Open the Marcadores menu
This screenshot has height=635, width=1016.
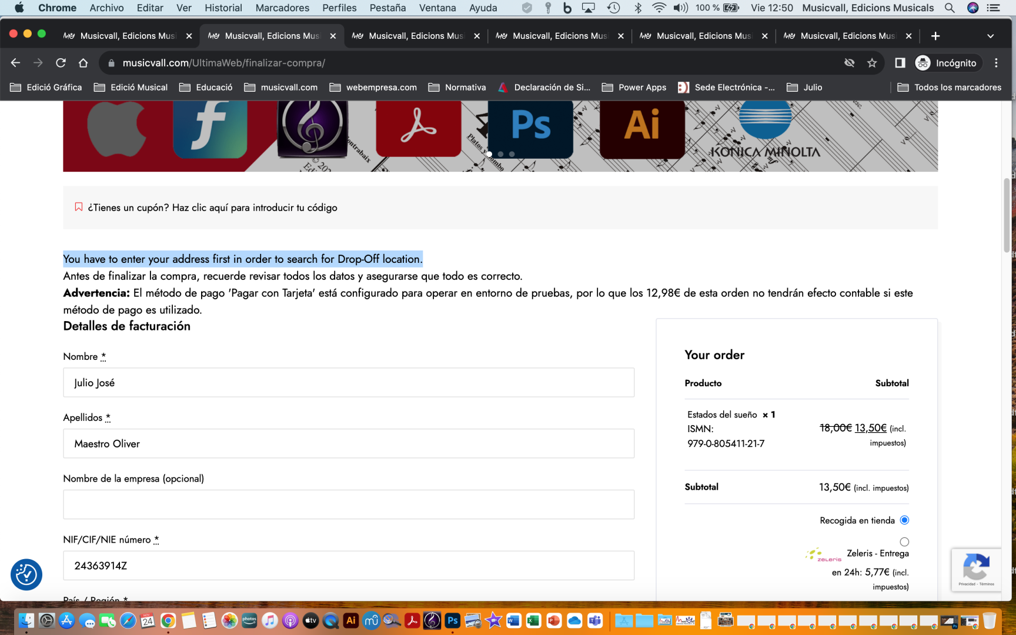pos(282,8)
